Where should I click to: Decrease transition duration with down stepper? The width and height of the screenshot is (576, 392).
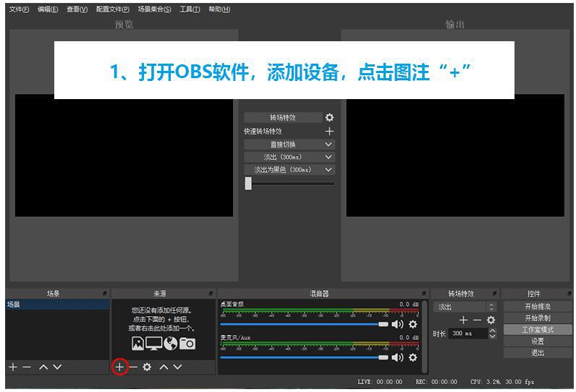tap(492, 336)
